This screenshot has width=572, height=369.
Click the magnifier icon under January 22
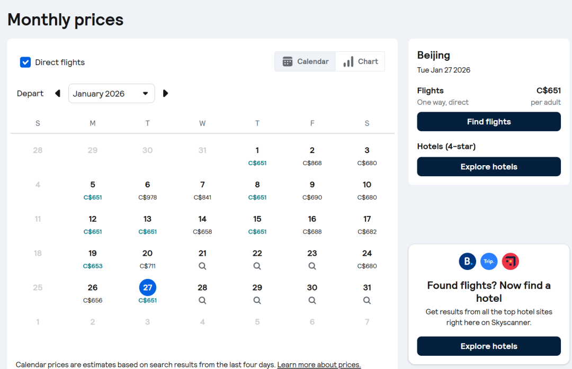(x=257, y=266)
